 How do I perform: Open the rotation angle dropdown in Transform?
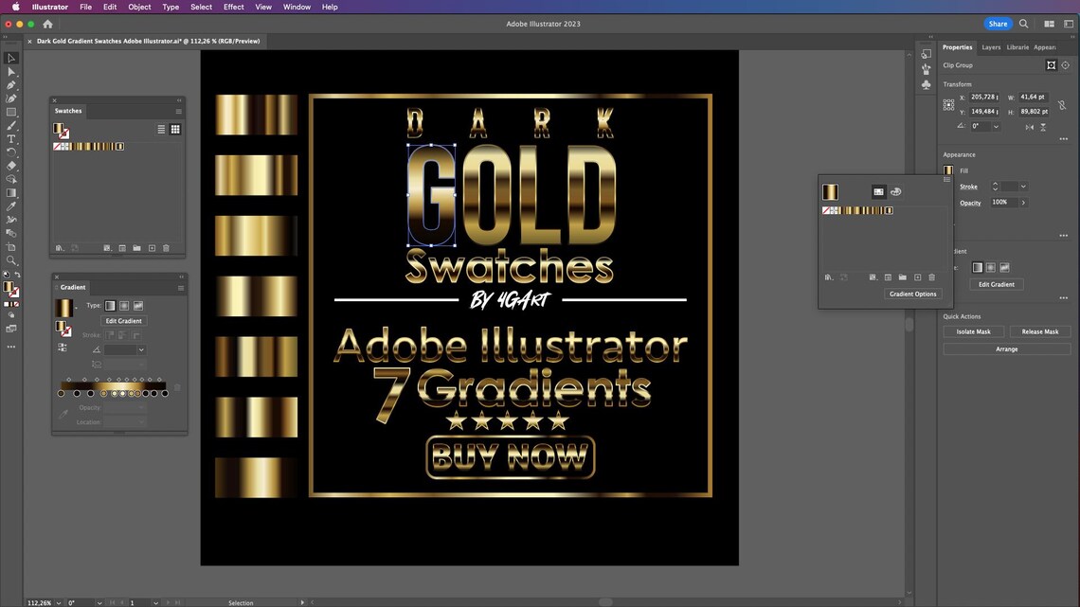click(x=996, y=126)
